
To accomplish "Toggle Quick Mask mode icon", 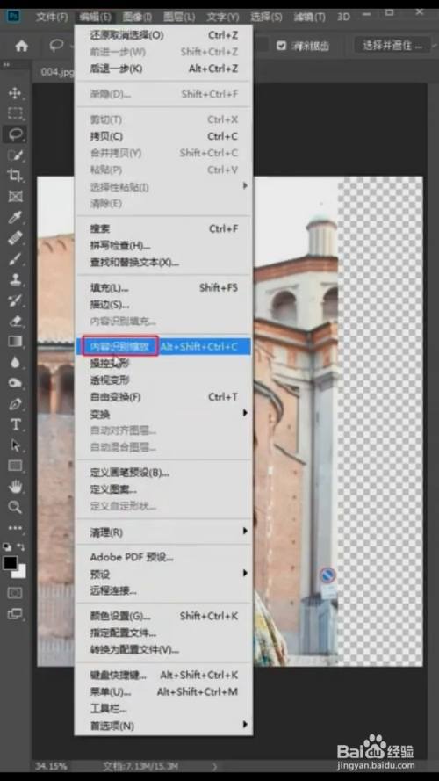I will 16,593.
